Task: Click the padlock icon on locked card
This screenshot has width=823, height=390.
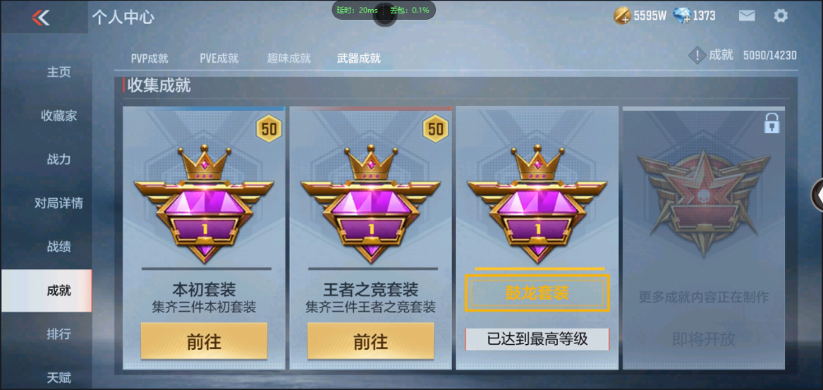Action: coord(772,123)
